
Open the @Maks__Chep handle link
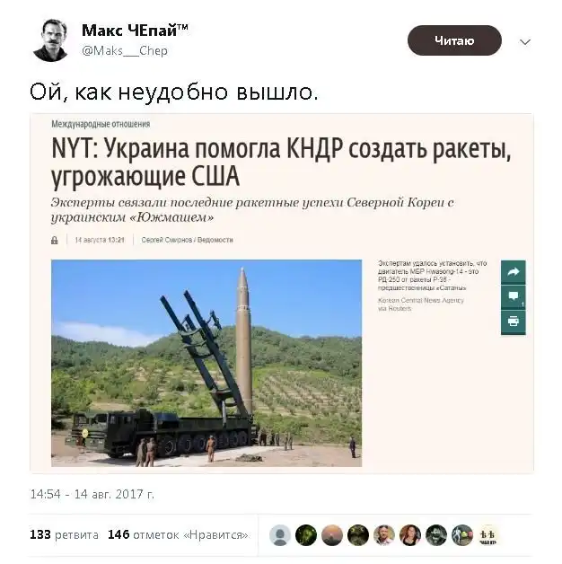coord(125,50)
